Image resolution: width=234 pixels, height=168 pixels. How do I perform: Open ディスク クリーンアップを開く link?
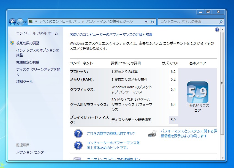pos(38,72)
